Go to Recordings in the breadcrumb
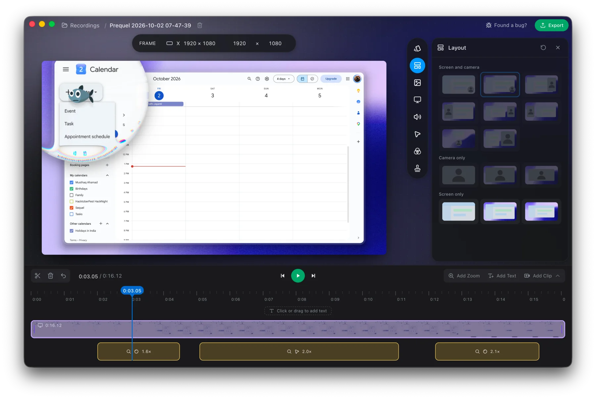This screenshot has height=399, width=596. point(80,25)
